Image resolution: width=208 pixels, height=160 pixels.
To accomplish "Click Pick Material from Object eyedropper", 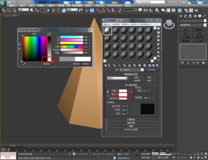I will tap(117, 69).
